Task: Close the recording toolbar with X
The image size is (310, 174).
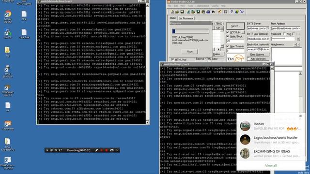Action: tap(117, 150)
